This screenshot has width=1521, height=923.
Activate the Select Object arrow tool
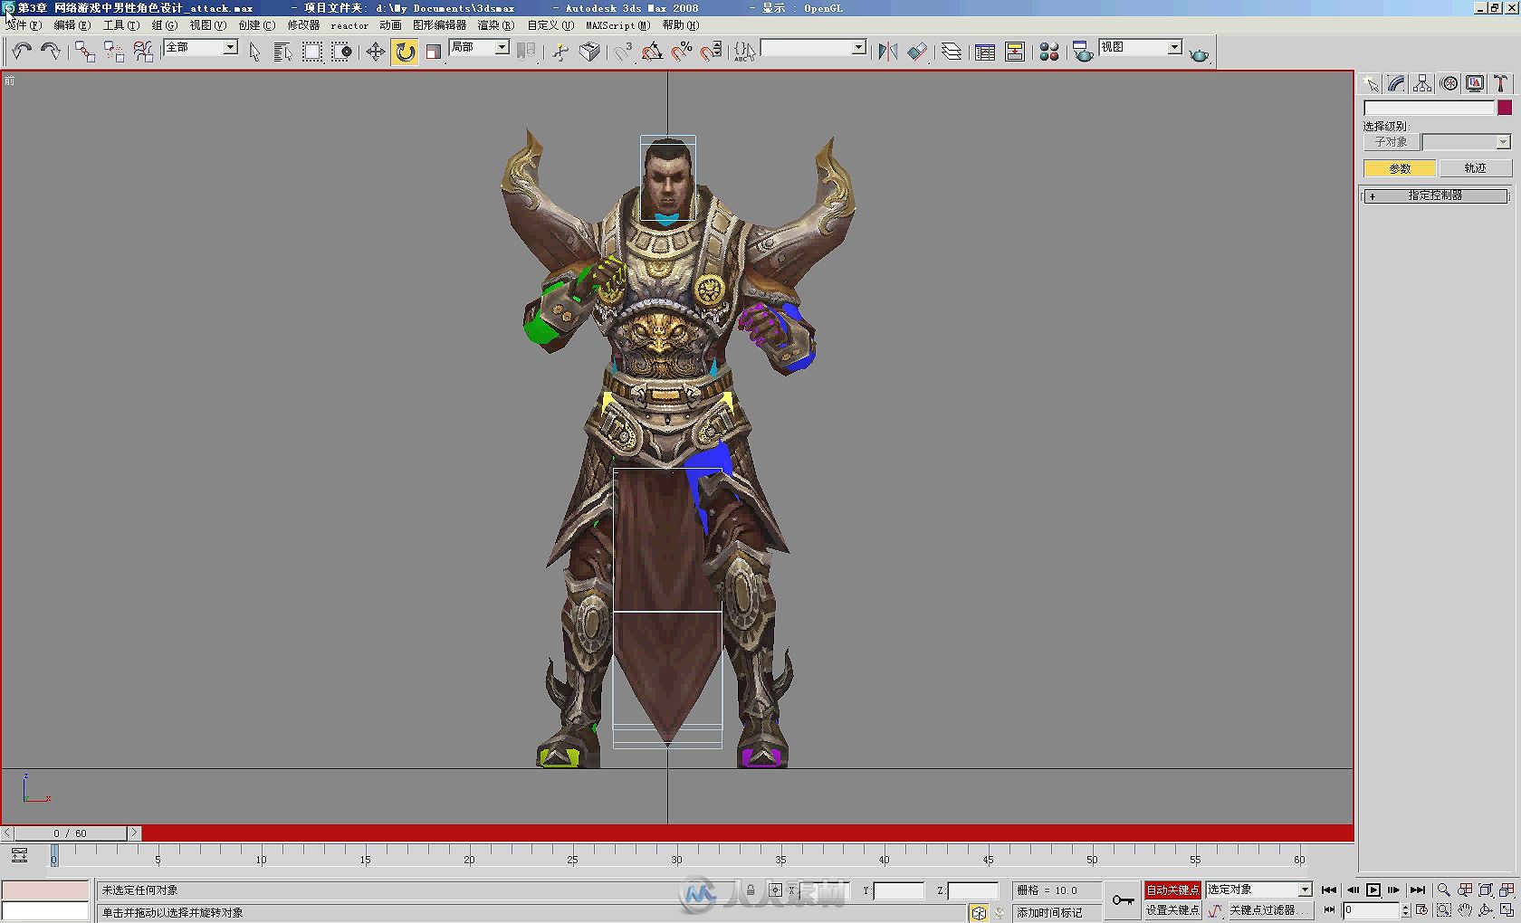(254, 52)
